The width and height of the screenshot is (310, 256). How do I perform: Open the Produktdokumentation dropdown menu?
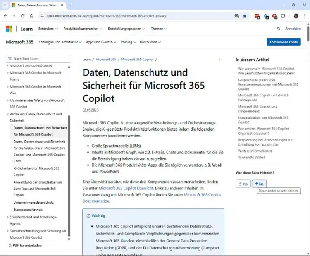point(83,29)
